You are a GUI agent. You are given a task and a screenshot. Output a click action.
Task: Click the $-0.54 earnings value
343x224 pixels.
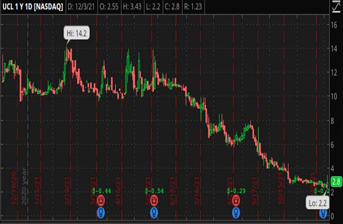[x=154, y=191]
